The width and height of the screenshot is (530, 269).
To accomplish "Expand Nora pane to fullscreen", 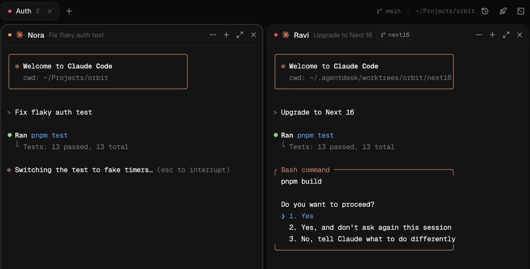I will (x=240, y=35).
